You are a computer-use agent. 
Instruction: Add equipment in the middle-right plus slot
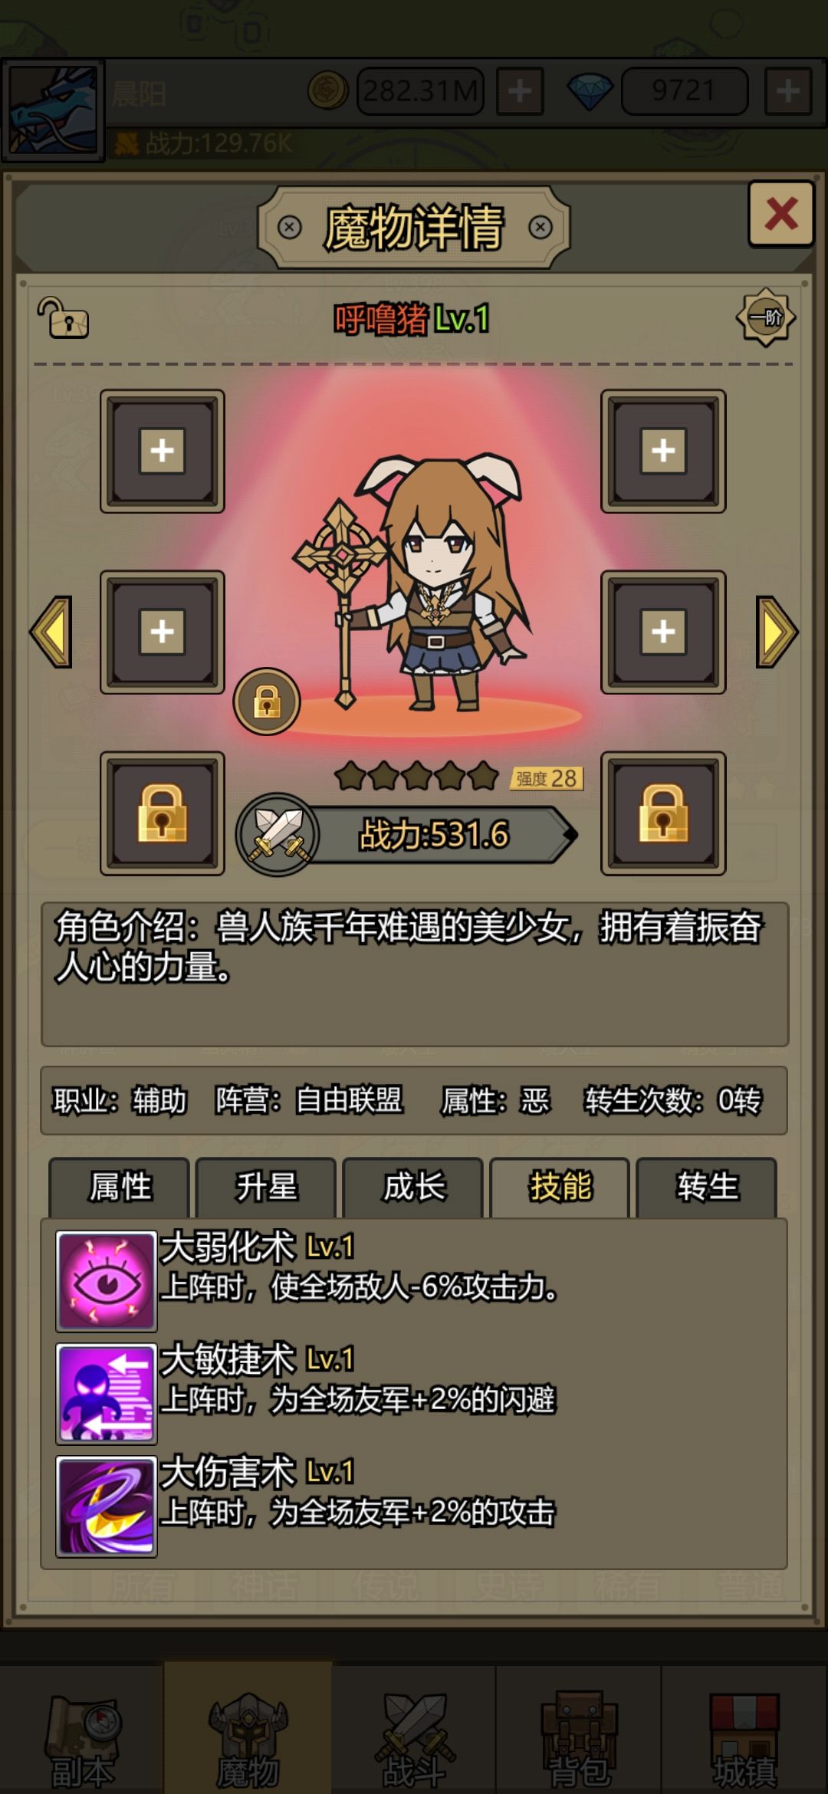663,632
